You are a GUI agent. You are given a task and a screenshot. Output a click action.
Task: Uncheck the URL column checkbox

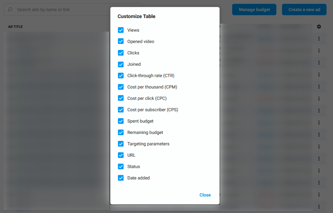(x=121, y=155)
